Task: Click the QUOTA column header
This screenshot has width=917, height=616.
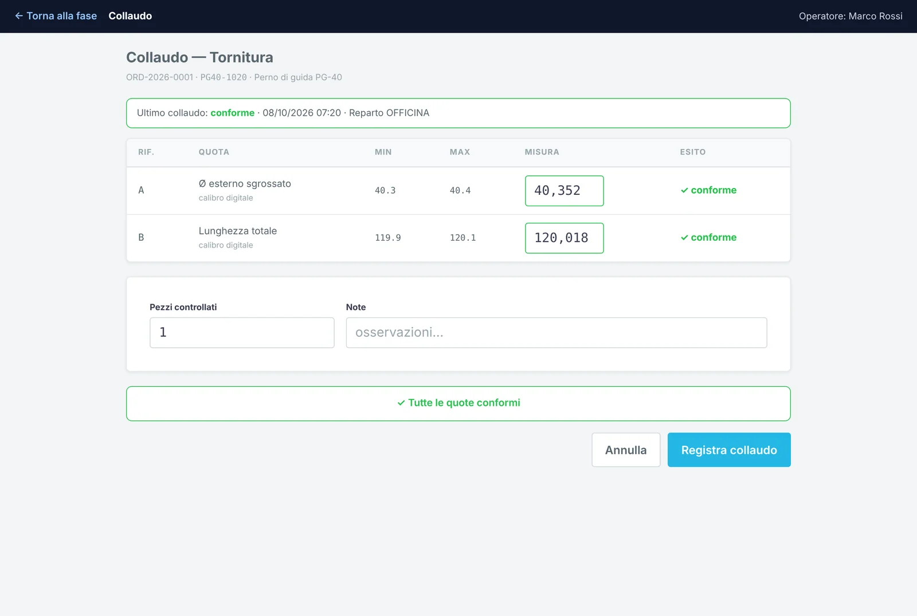Action: coord(214,152)
